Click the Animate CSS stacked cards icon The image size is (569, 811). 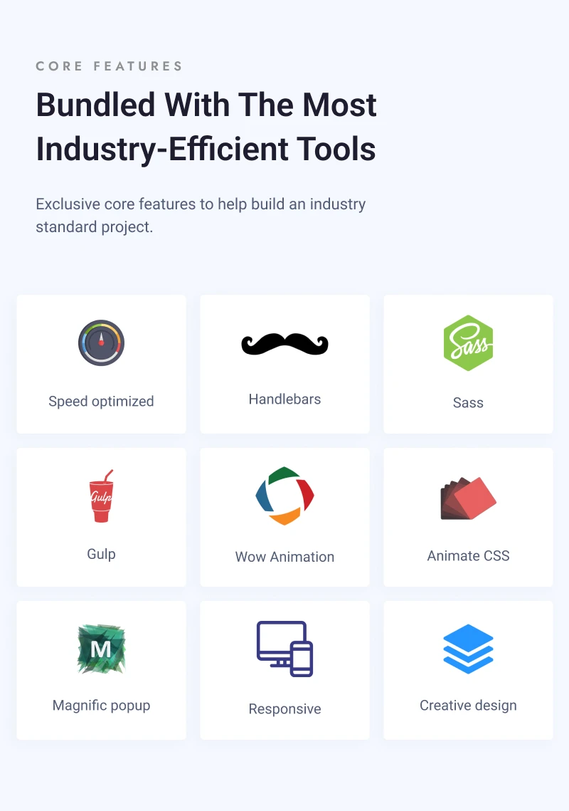pyautogui.click(x=468, y=496)
